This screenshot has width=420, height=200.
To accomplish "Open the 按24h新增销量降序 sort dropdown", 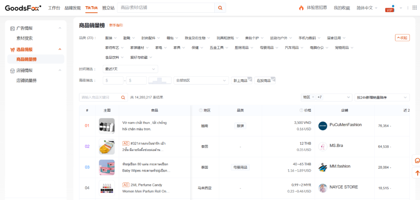I will tap(382, 97).
